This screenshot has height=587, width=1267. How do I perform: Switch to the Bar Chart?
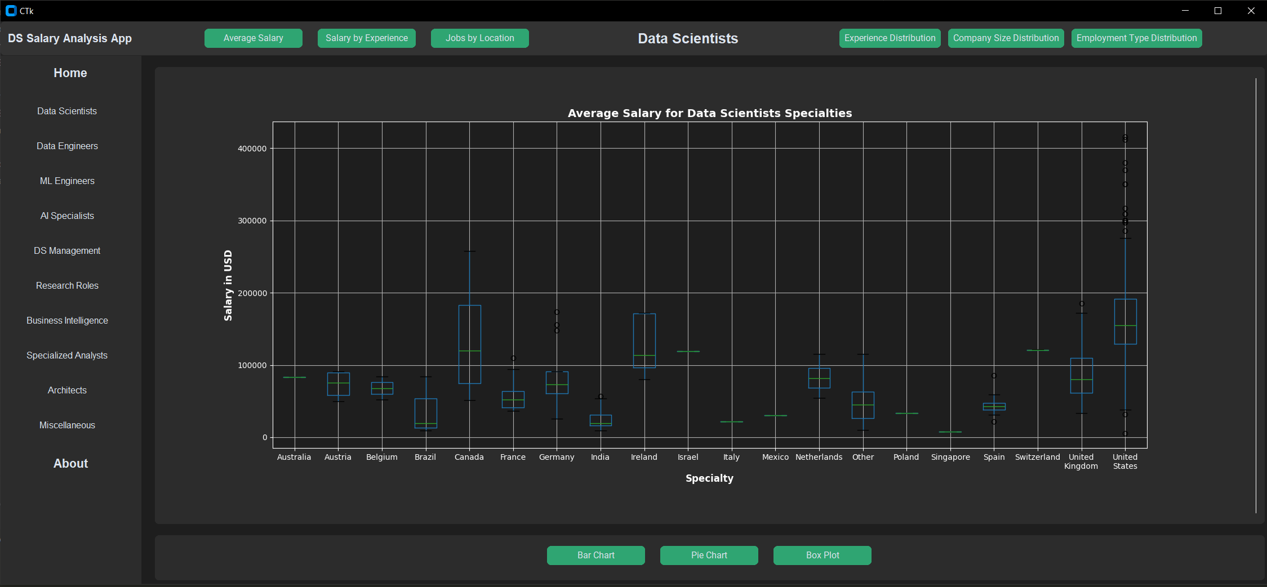coord(595,555)
